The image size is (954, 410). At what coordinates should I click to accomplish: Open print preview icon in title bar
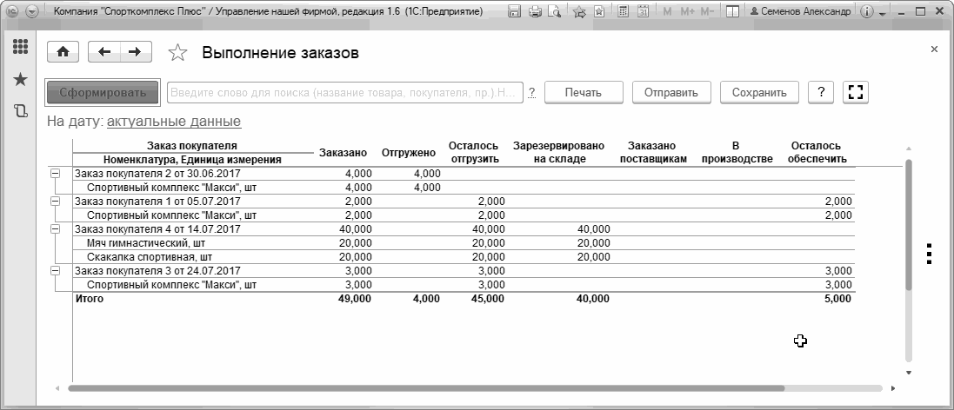pos(554,11)
